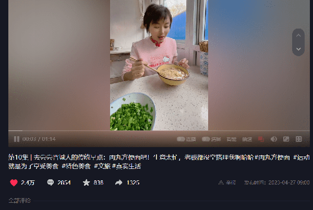Share the video with the arrow icon
The height and width of the screenshot is (210, 313).
point(119,182)
